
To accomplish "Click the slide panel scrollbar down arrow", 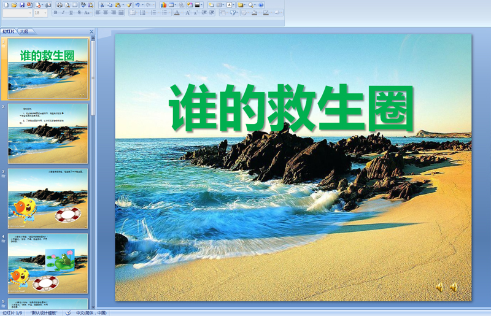I will click(x=93, y=307).
